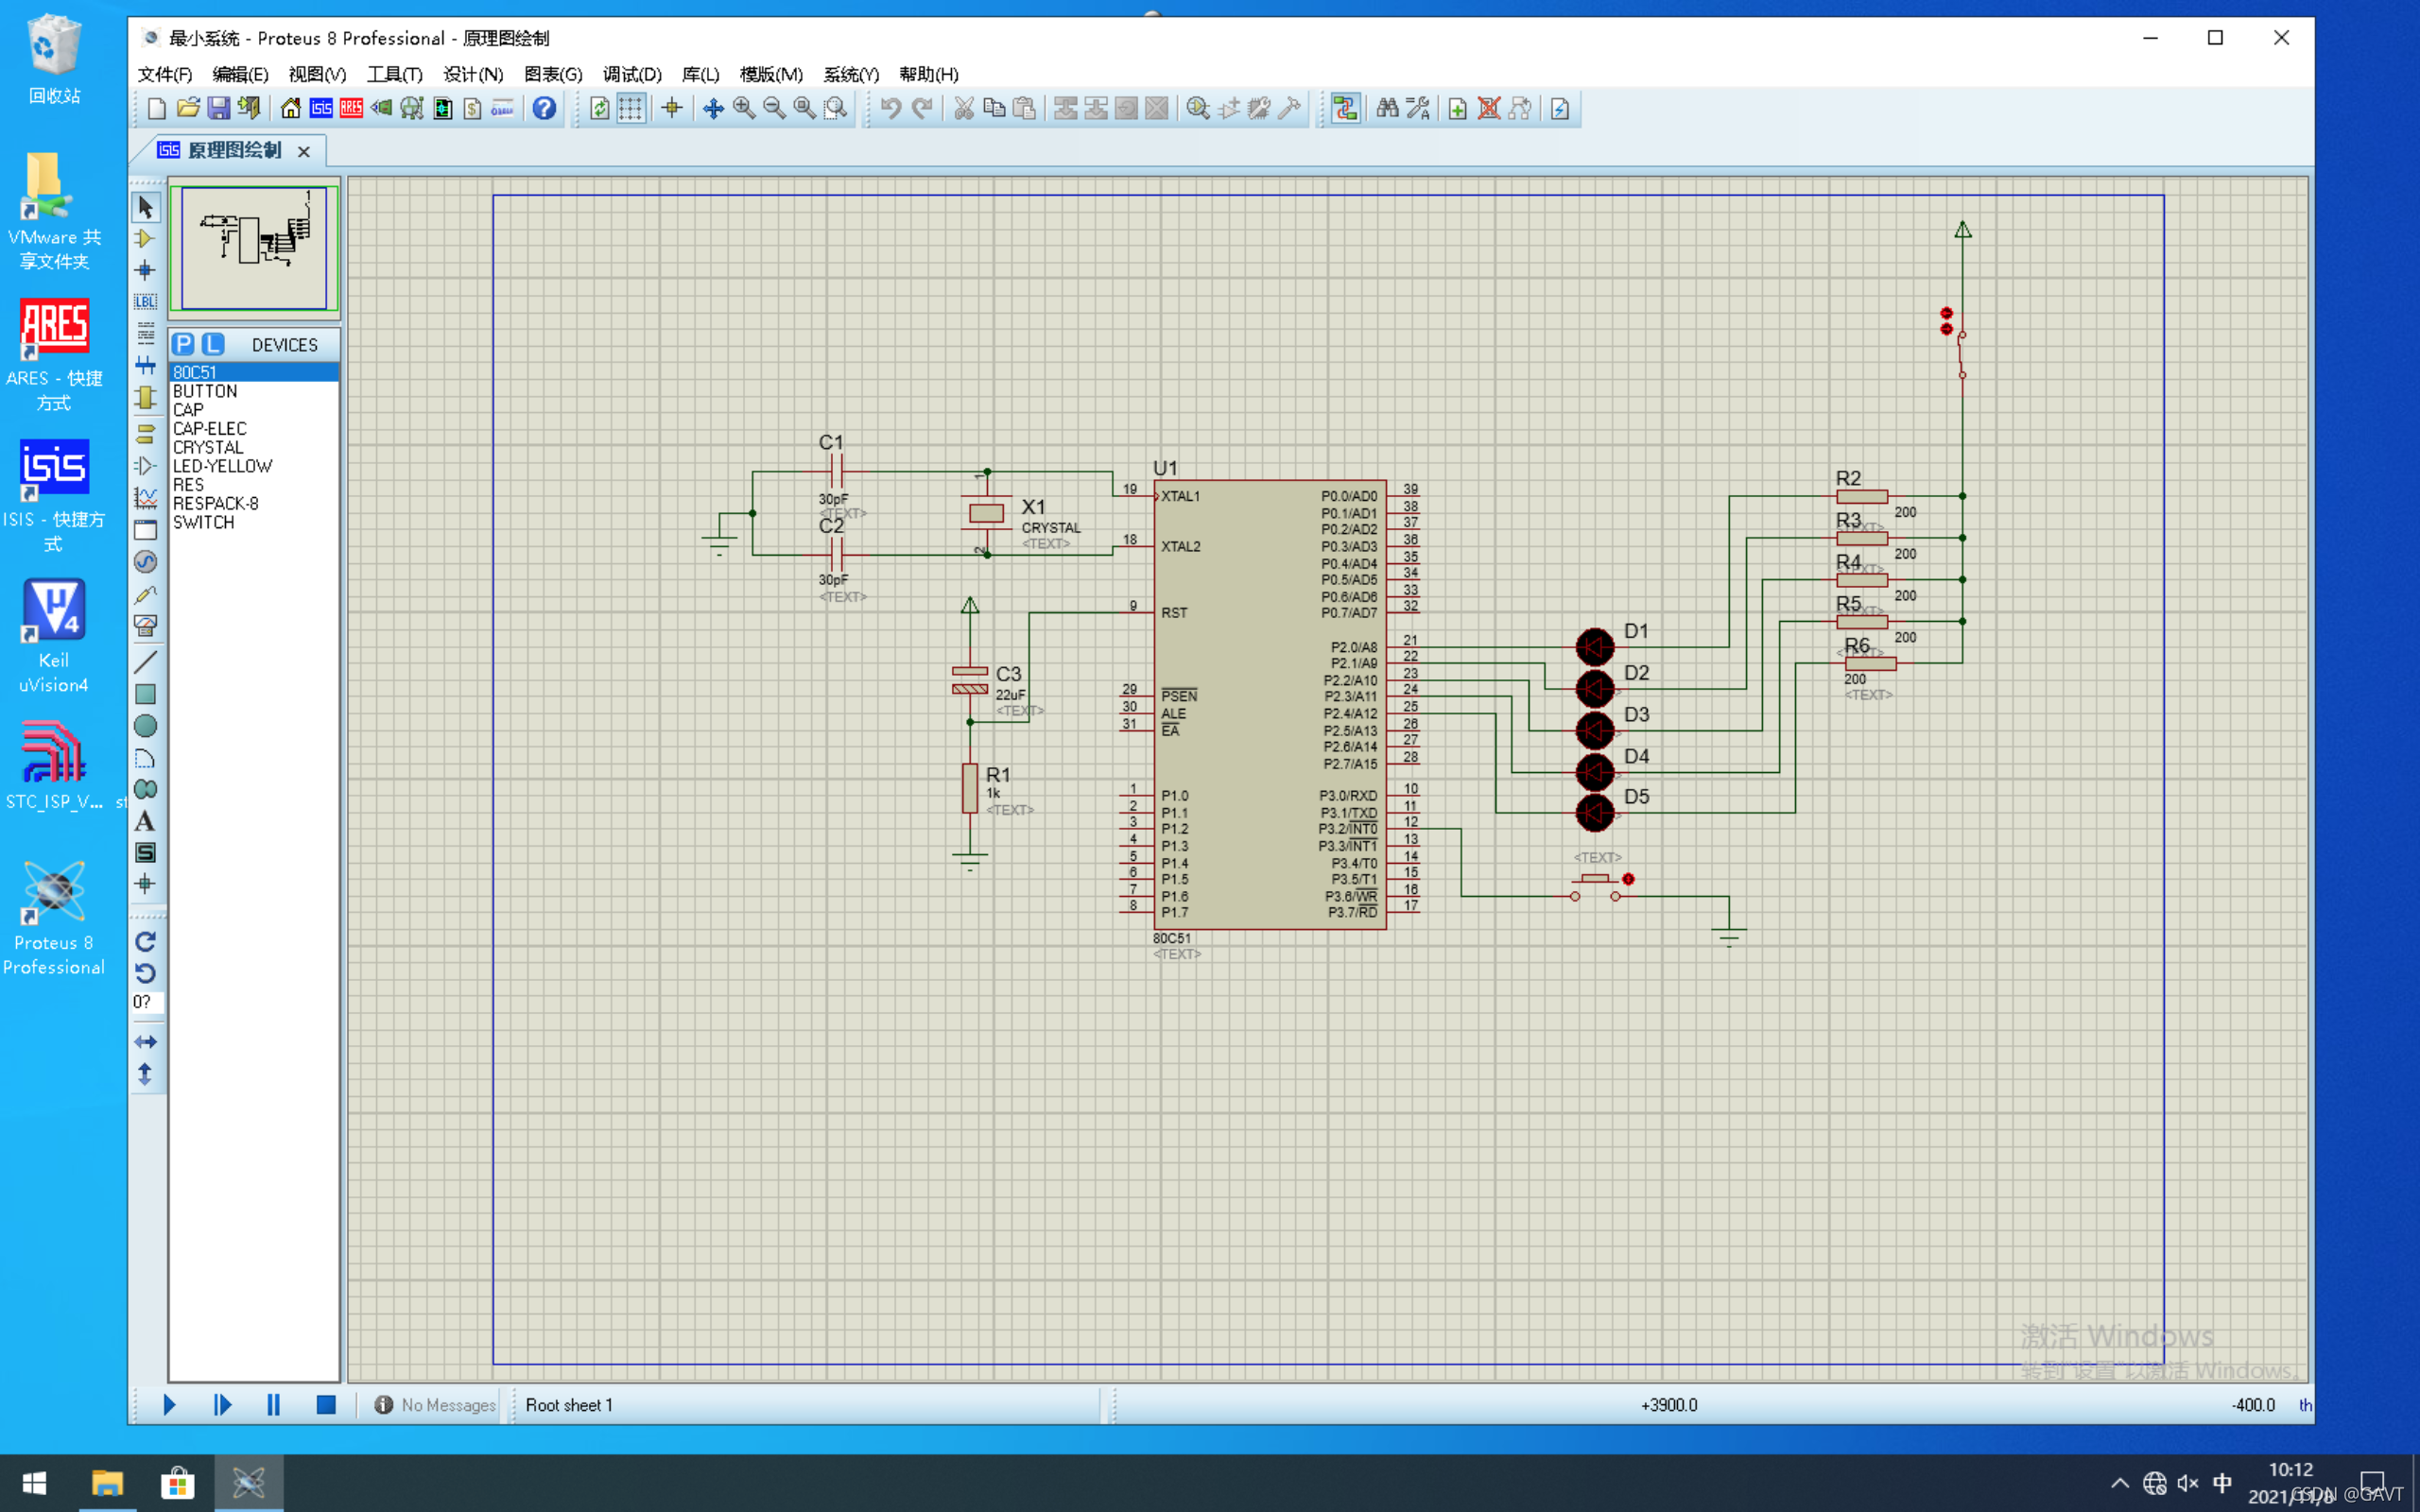Screen dimensions: 2420x1512
Task: Select CRYSTAL in the devices list
Action: (x=208, y=447)
